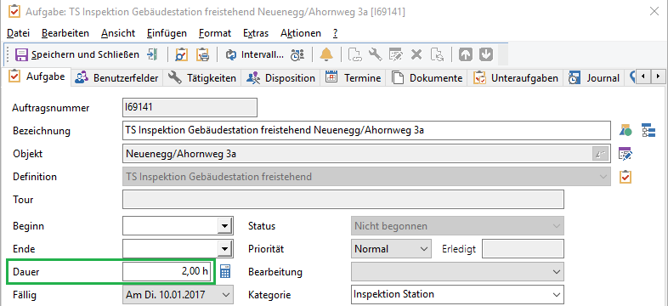Click Speichern und Schließen button
The width and height of the screenshot is (668, 306).
tap(77, 54)
